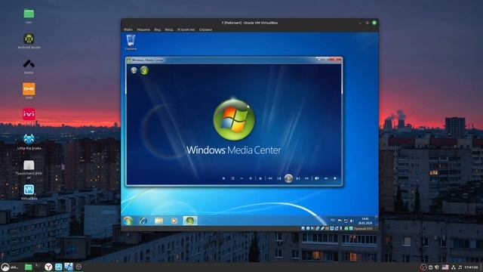Click the music note sound icon in host tray
Screen dimensions: 483x272
460,267
